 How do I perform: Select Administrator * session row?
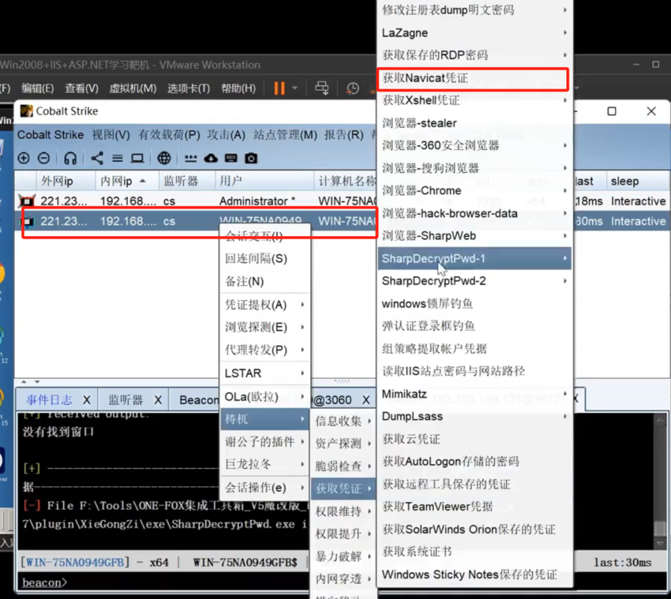click(x=341, y=201)
